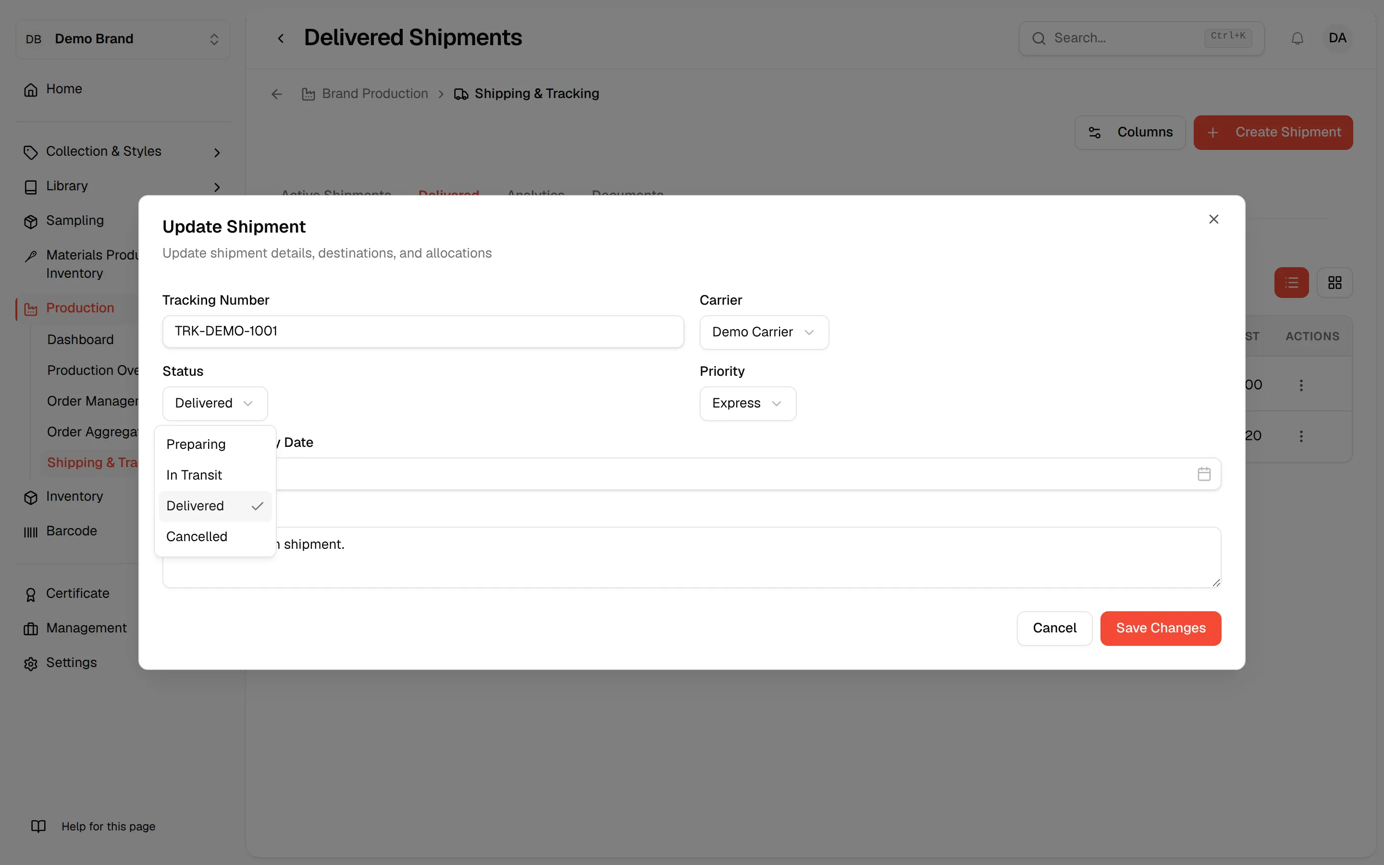Select In Transit status option
1384x865 pixels.
point(215,475)
